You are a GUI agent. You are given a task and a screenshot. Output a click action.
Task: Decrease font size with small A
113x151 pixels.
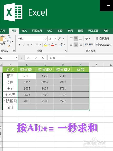point(64,39)
